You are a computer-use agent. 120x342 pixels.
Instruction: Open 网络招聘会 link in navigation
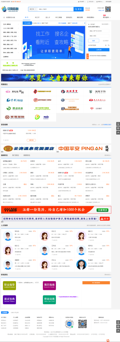coord(91,17)
